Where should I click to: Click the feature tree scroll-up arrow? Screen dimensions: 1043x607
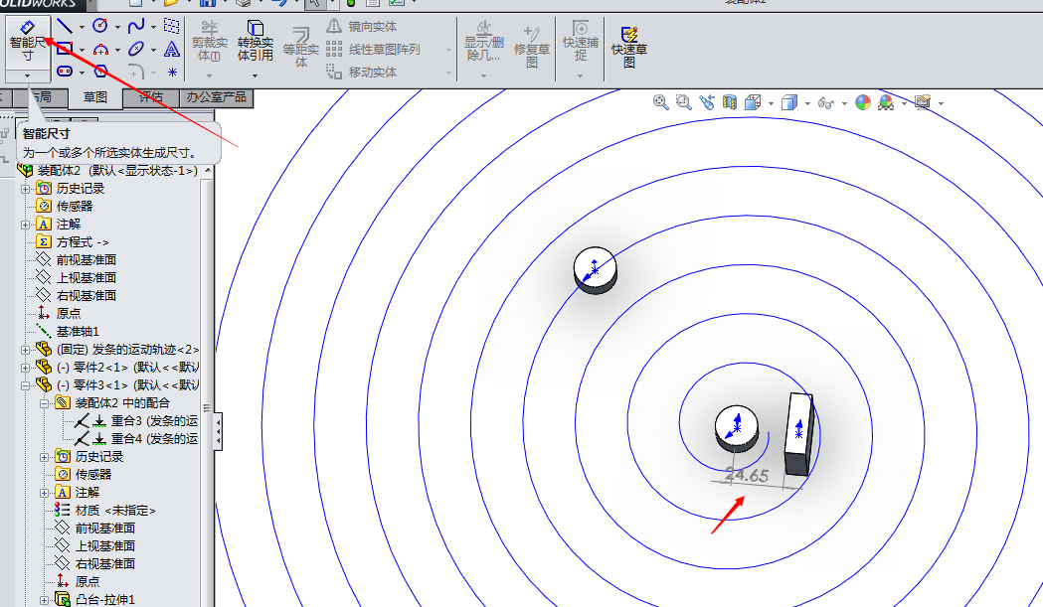tap(208, 171)
